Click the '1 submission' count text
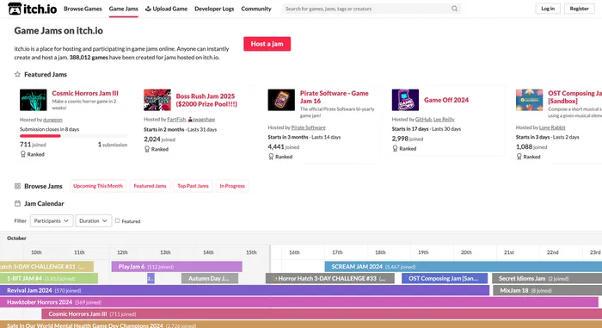 pos(113,145)
